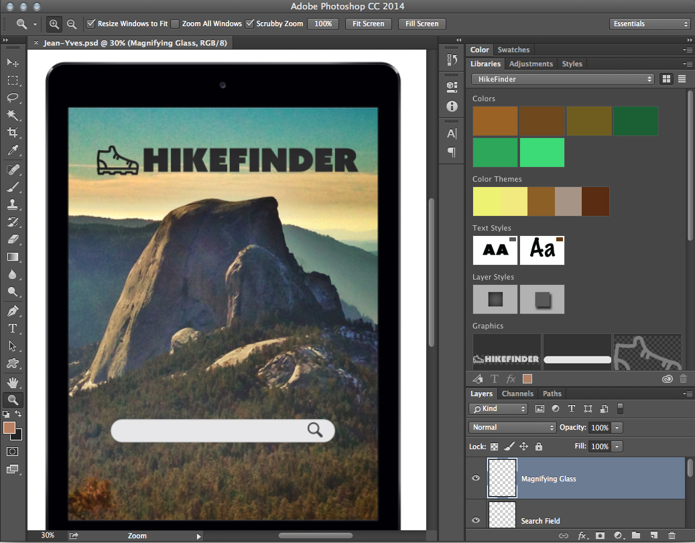Open the Fill slider dropdown arrow
695x543 pixels.
[x=617, y=446]
